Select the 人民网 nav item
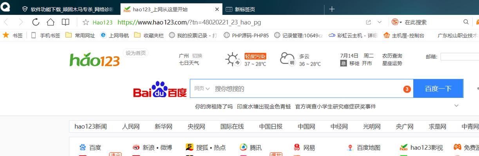Viewport: 479px width, 156px height. tap(131, 126)
